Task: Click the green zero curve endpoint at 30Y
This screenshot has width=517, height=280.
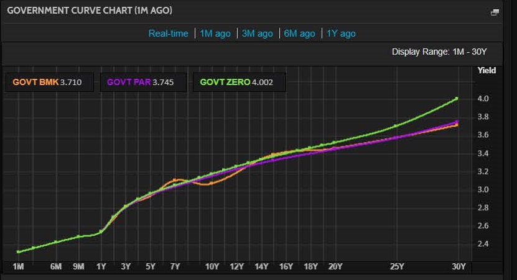Action: (x=457, y=98)
